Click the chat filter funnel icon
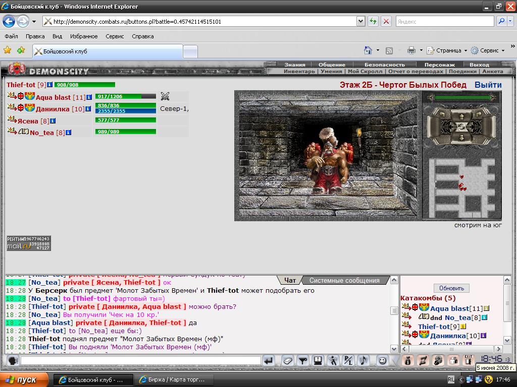517x387 pixels. pos(303,361)
